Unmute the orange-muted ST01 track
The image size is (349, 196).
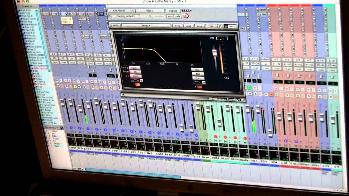click(88, 87)
